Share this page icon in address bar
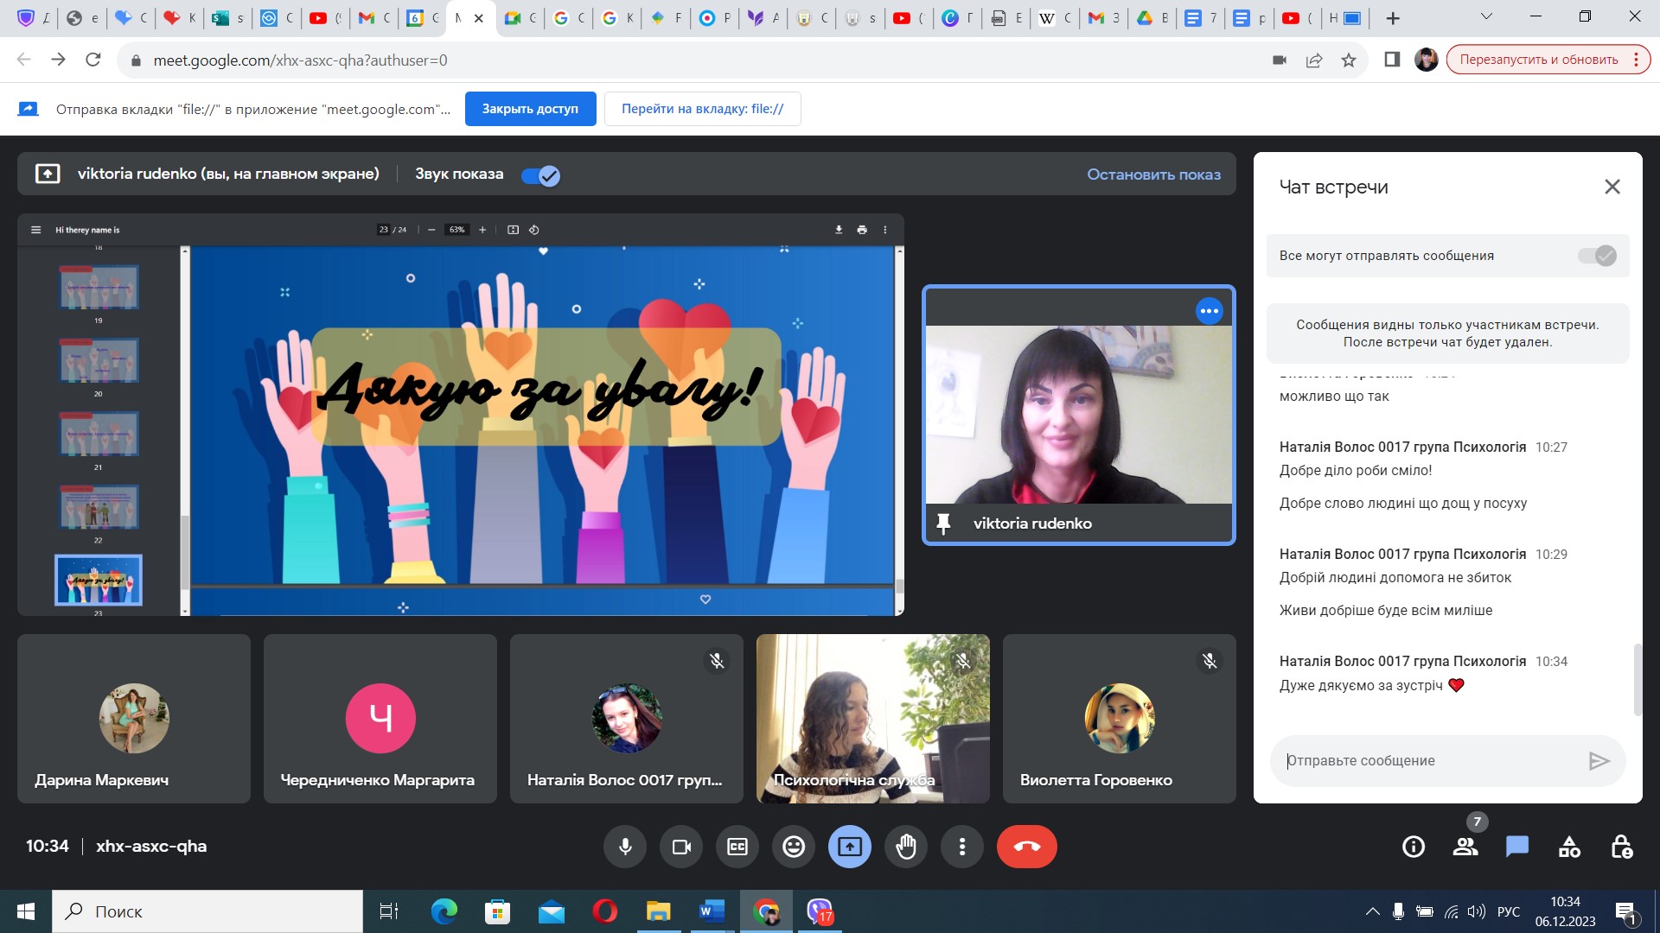 tap(1314, 60)
